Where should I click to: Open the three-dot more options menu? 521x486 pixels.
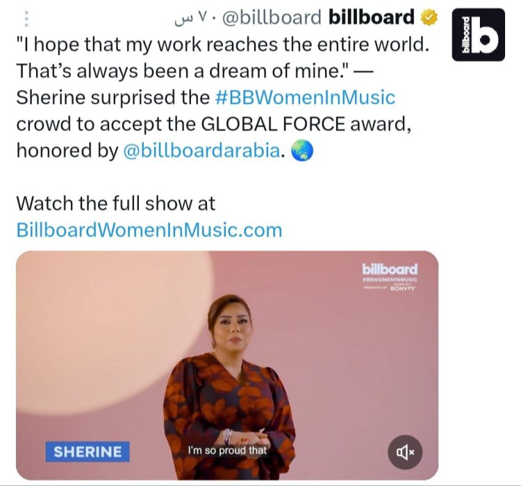click(x=26, y=19)
